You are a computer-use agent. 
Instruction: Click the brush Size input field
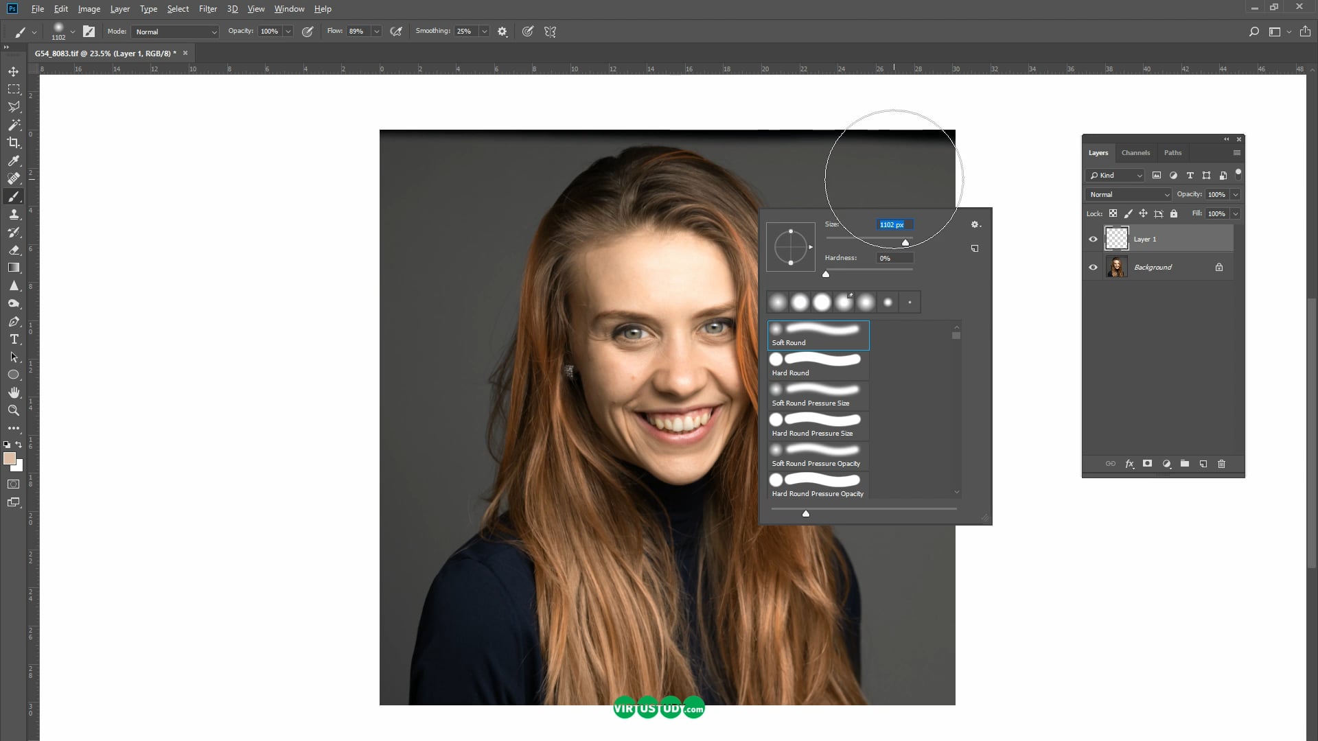point(895,225)
